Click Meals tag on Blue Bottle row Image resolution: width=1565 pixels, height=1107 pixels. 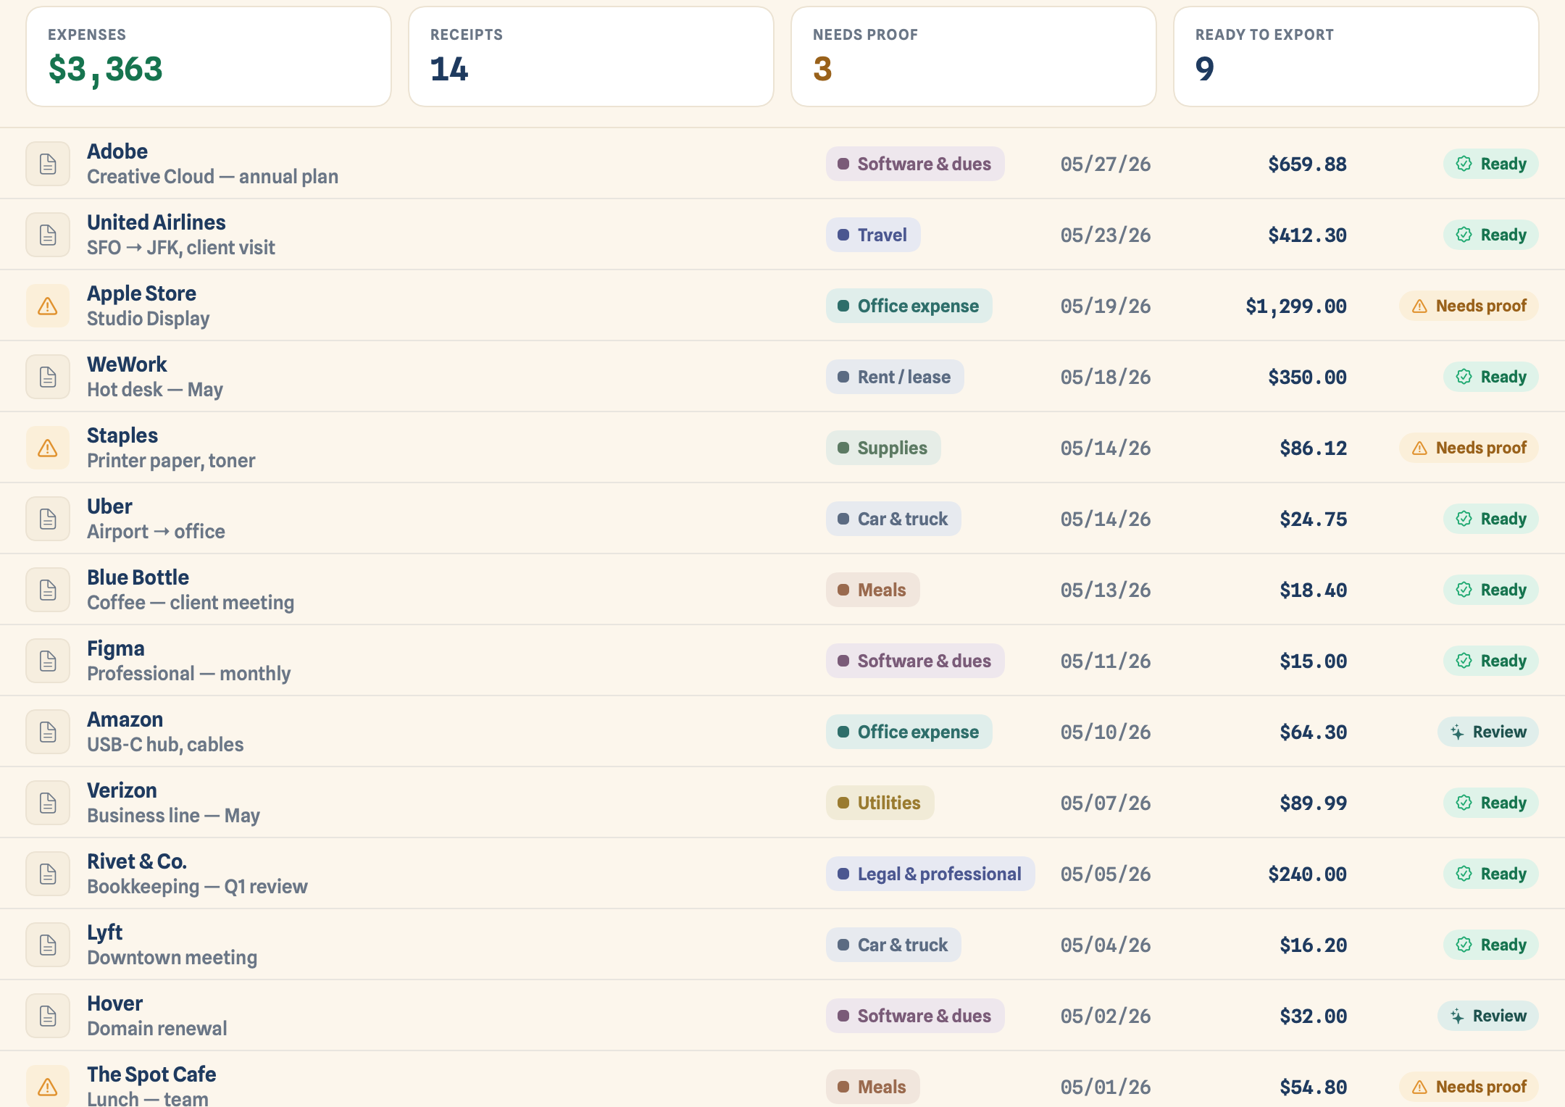[x=873, y=590]
